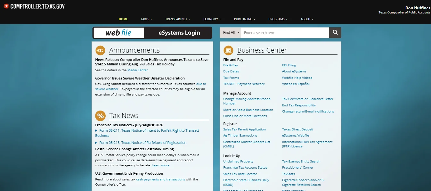The image size is (431, 191).
Task: Expand the Purchasing menu
Action: pyautogui.click(x=245, y=19)
